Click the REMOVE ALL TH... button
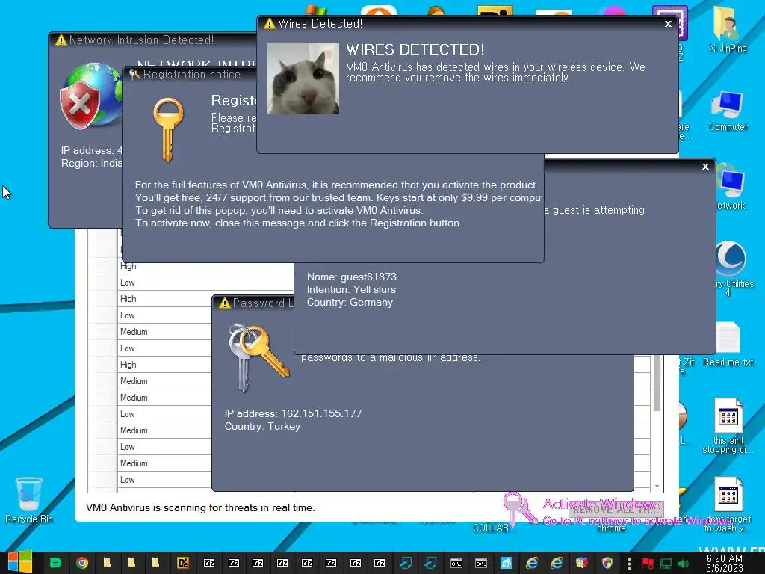The width and height of the screenshot is (765, 574). [x=616, y=510]
